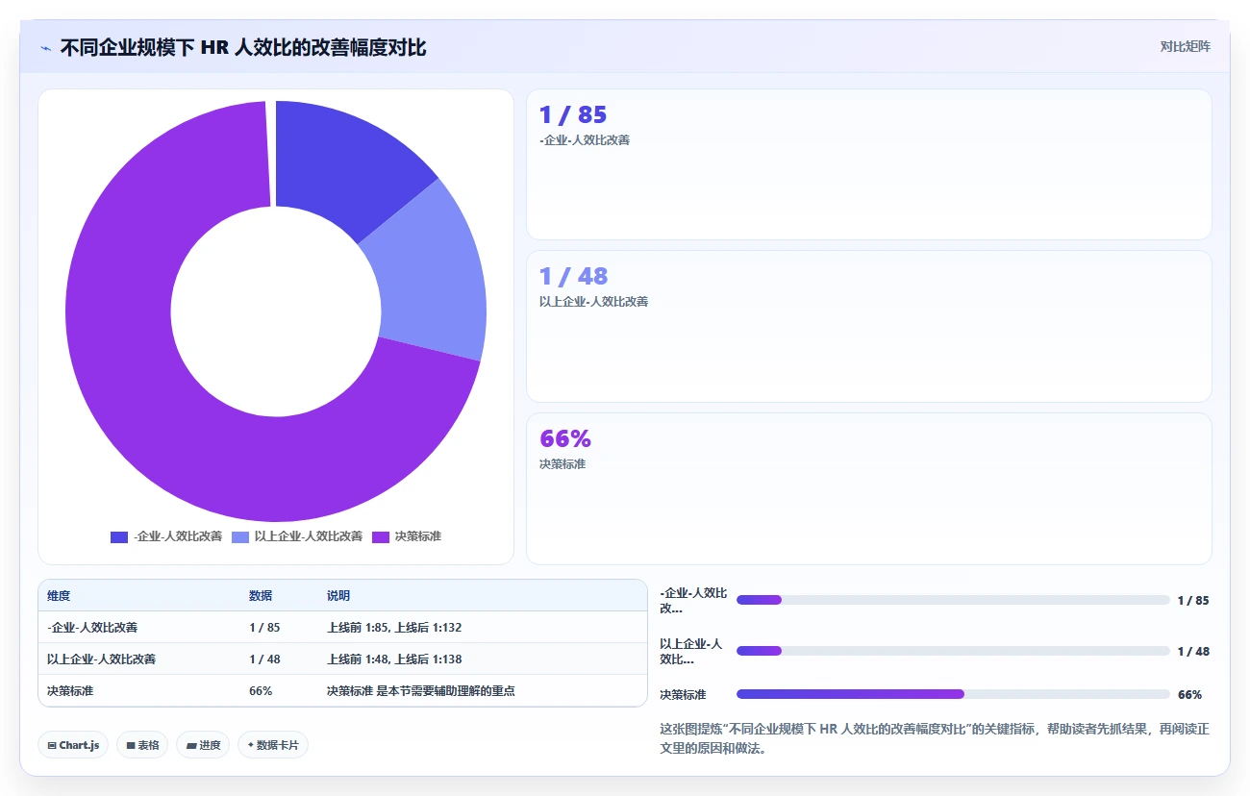The width and height of the screenshot is (1250, 796).
Task: Click the 维度 column header
Action: [x=59, y=596]
